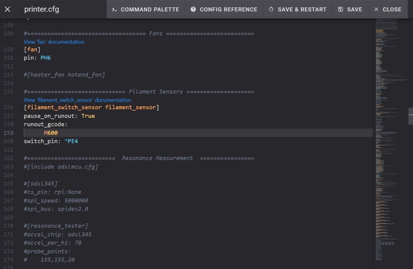Click the vertical scrollbar thumb
The height and width of the screenshot is (269, 413).
[x=411, y=116]
